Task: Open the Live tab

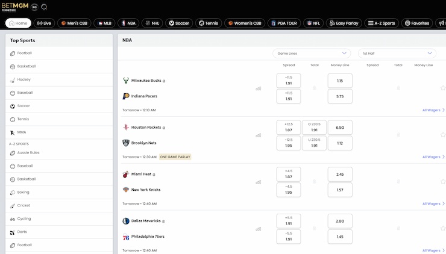Action: pos(44,23)
